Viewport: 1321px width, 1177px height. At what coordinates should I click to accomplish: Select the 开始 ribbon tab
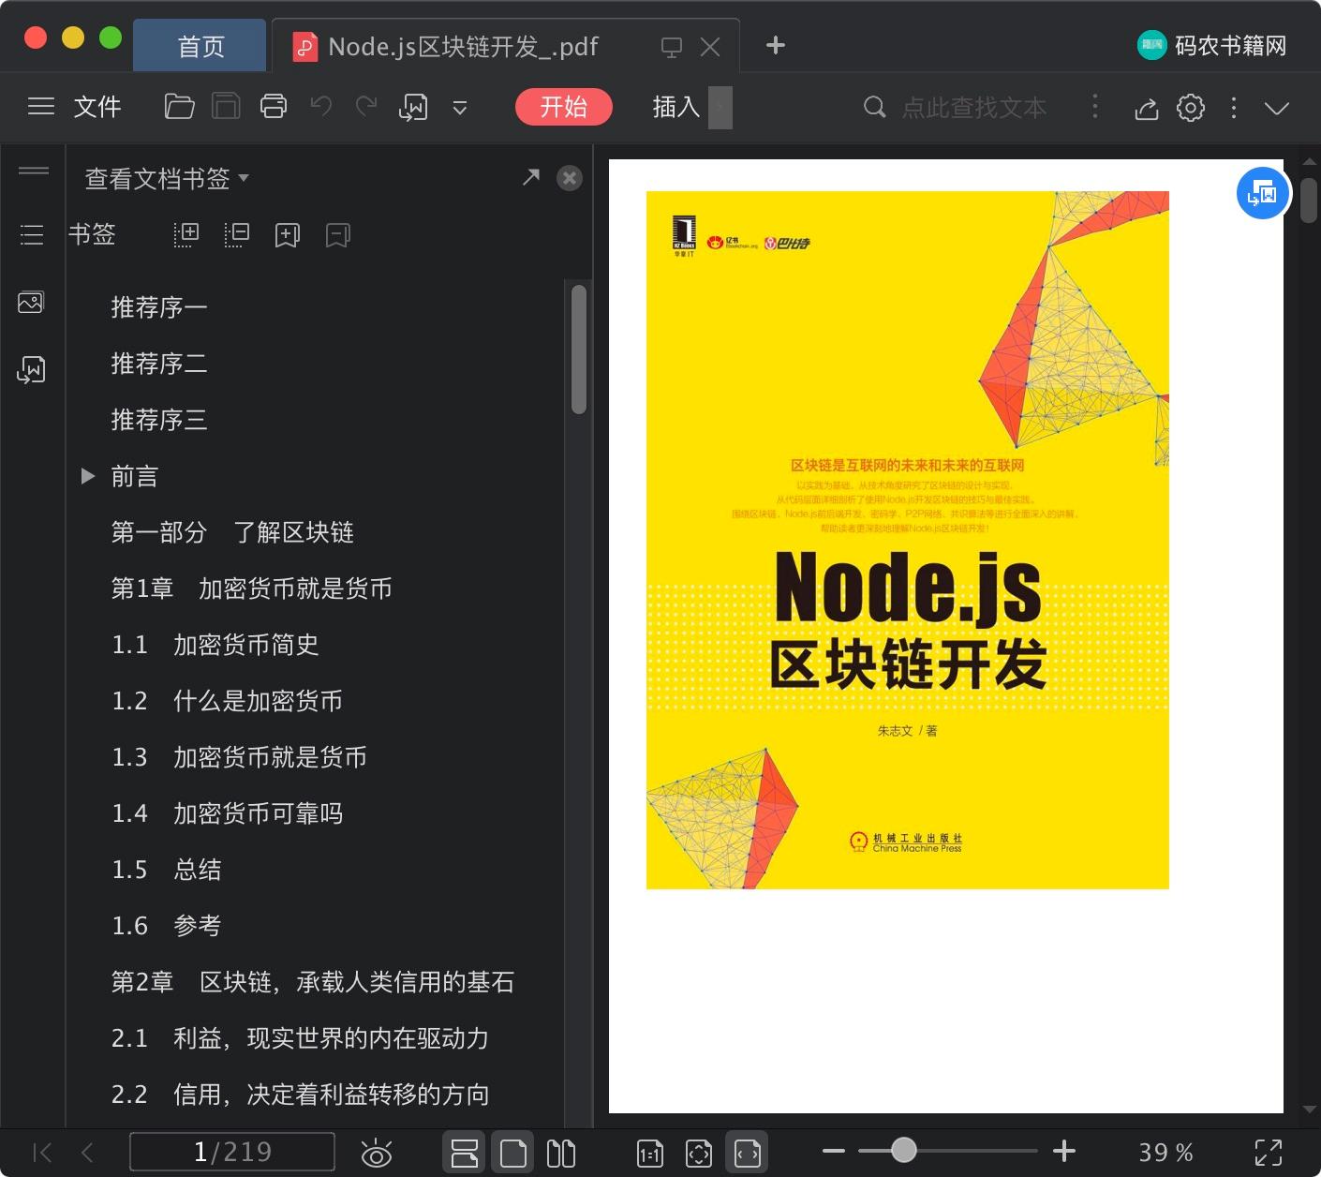pos(564,107)
